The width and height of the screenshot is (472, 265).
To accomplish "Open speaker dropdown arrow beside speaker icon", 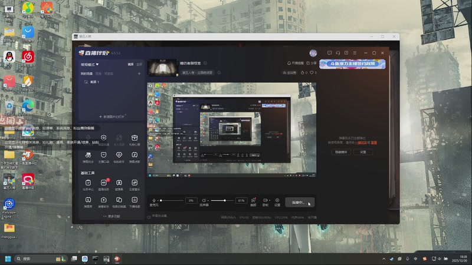I will 208,200.
